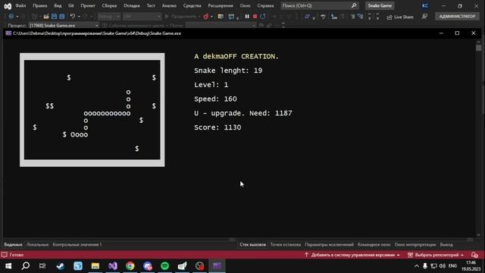Image resolution: width=485 pixels, height=273 pixels.
Task: Open the notifications icon in status bar
Action: pyautogui.click(x=475, y=255)
